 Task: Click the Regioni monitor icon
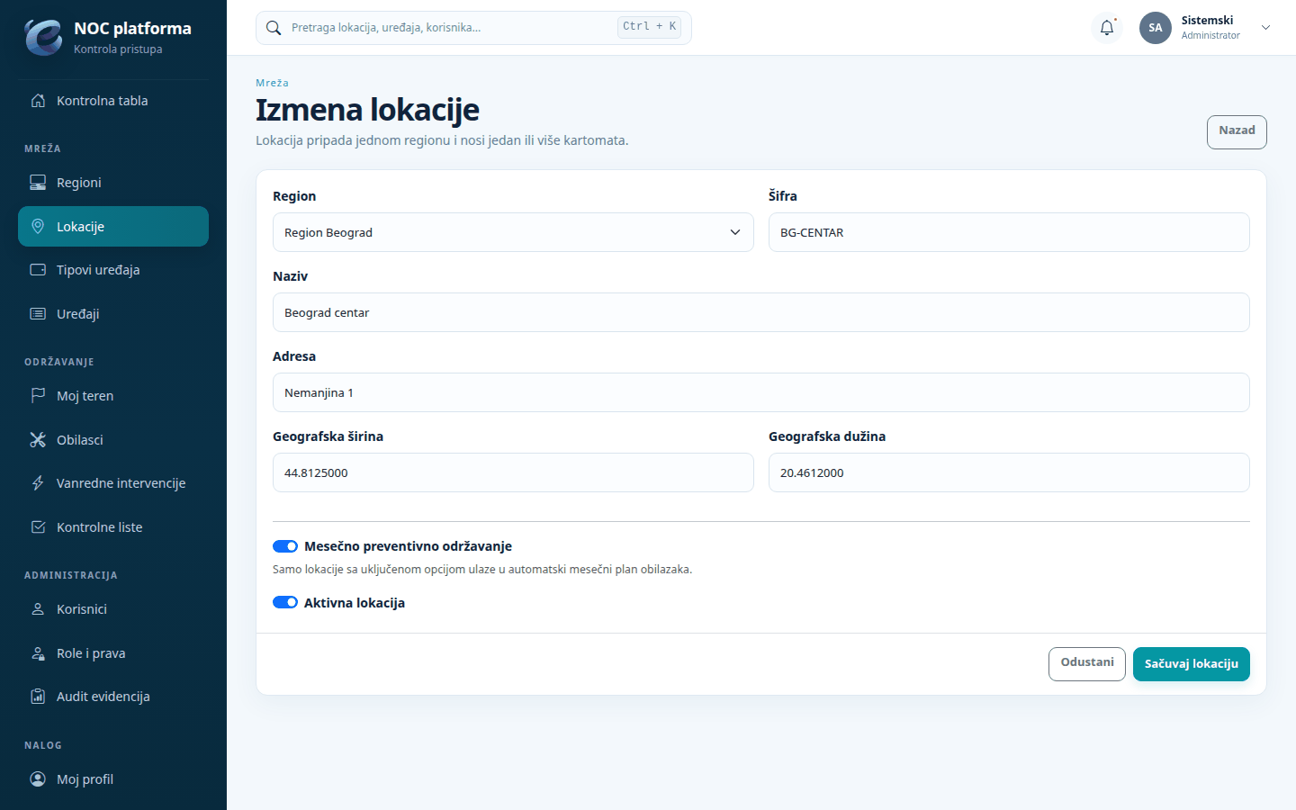(38, 183)
